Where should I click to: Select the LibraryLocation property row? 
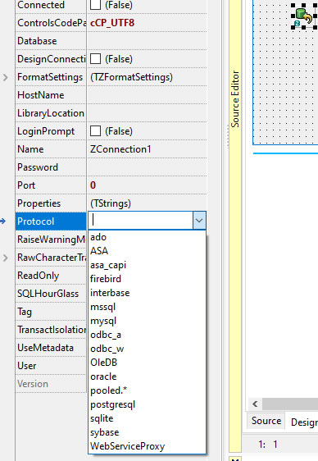pyautogui.click(x=111, y=113)
